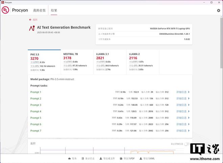Click the Prompt 6 label
This screenshot has width=223, height=163.
click(36, 124)
